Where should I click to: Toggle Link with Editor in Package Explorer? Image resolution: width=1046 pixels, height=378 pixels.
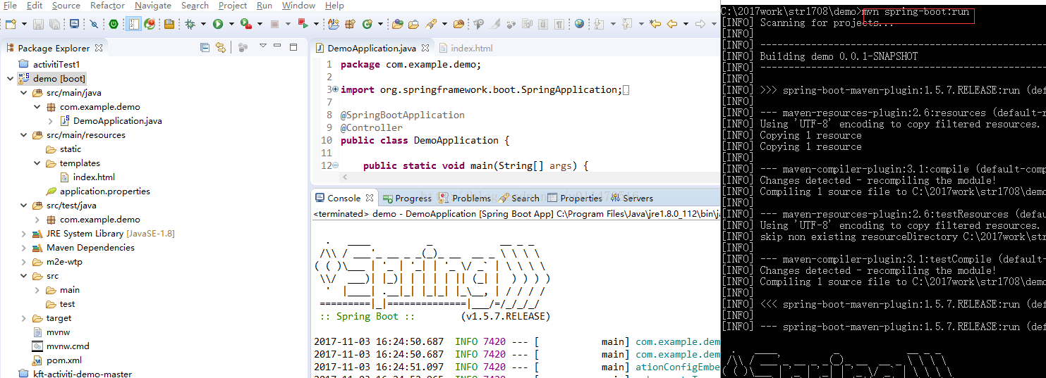[221, 48]
